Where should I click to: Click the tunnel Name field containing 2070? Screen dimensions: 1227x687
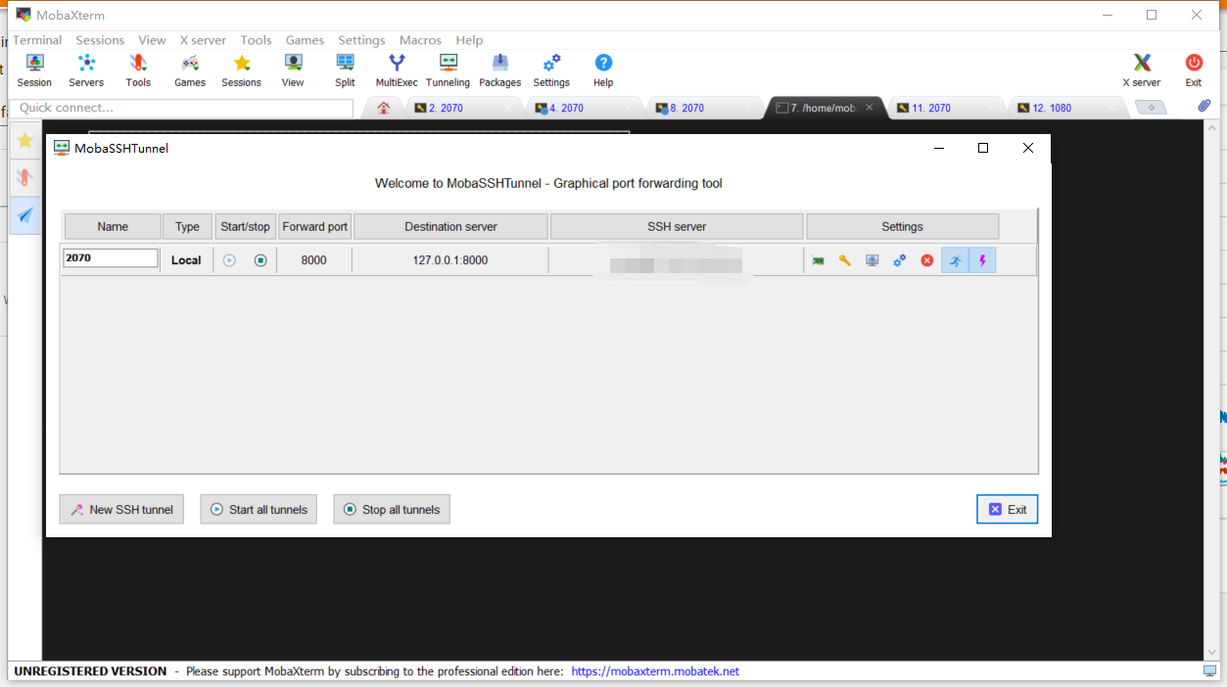111,258
